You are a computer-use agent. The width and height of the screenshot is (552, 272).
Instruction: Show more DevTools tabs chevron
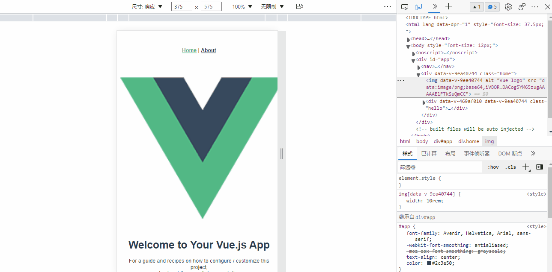(435, 6)
